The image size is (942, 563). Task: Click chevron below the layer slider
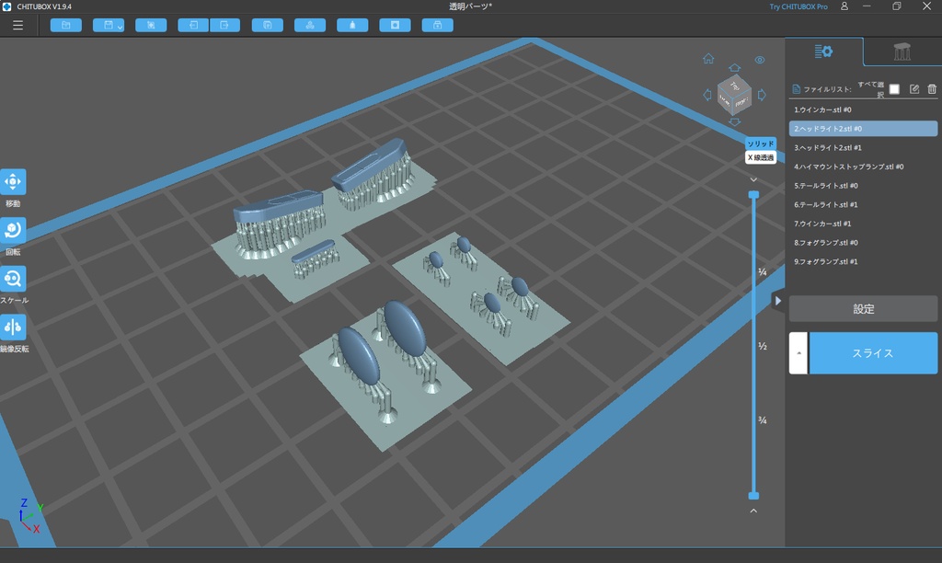tap(753, 511)
